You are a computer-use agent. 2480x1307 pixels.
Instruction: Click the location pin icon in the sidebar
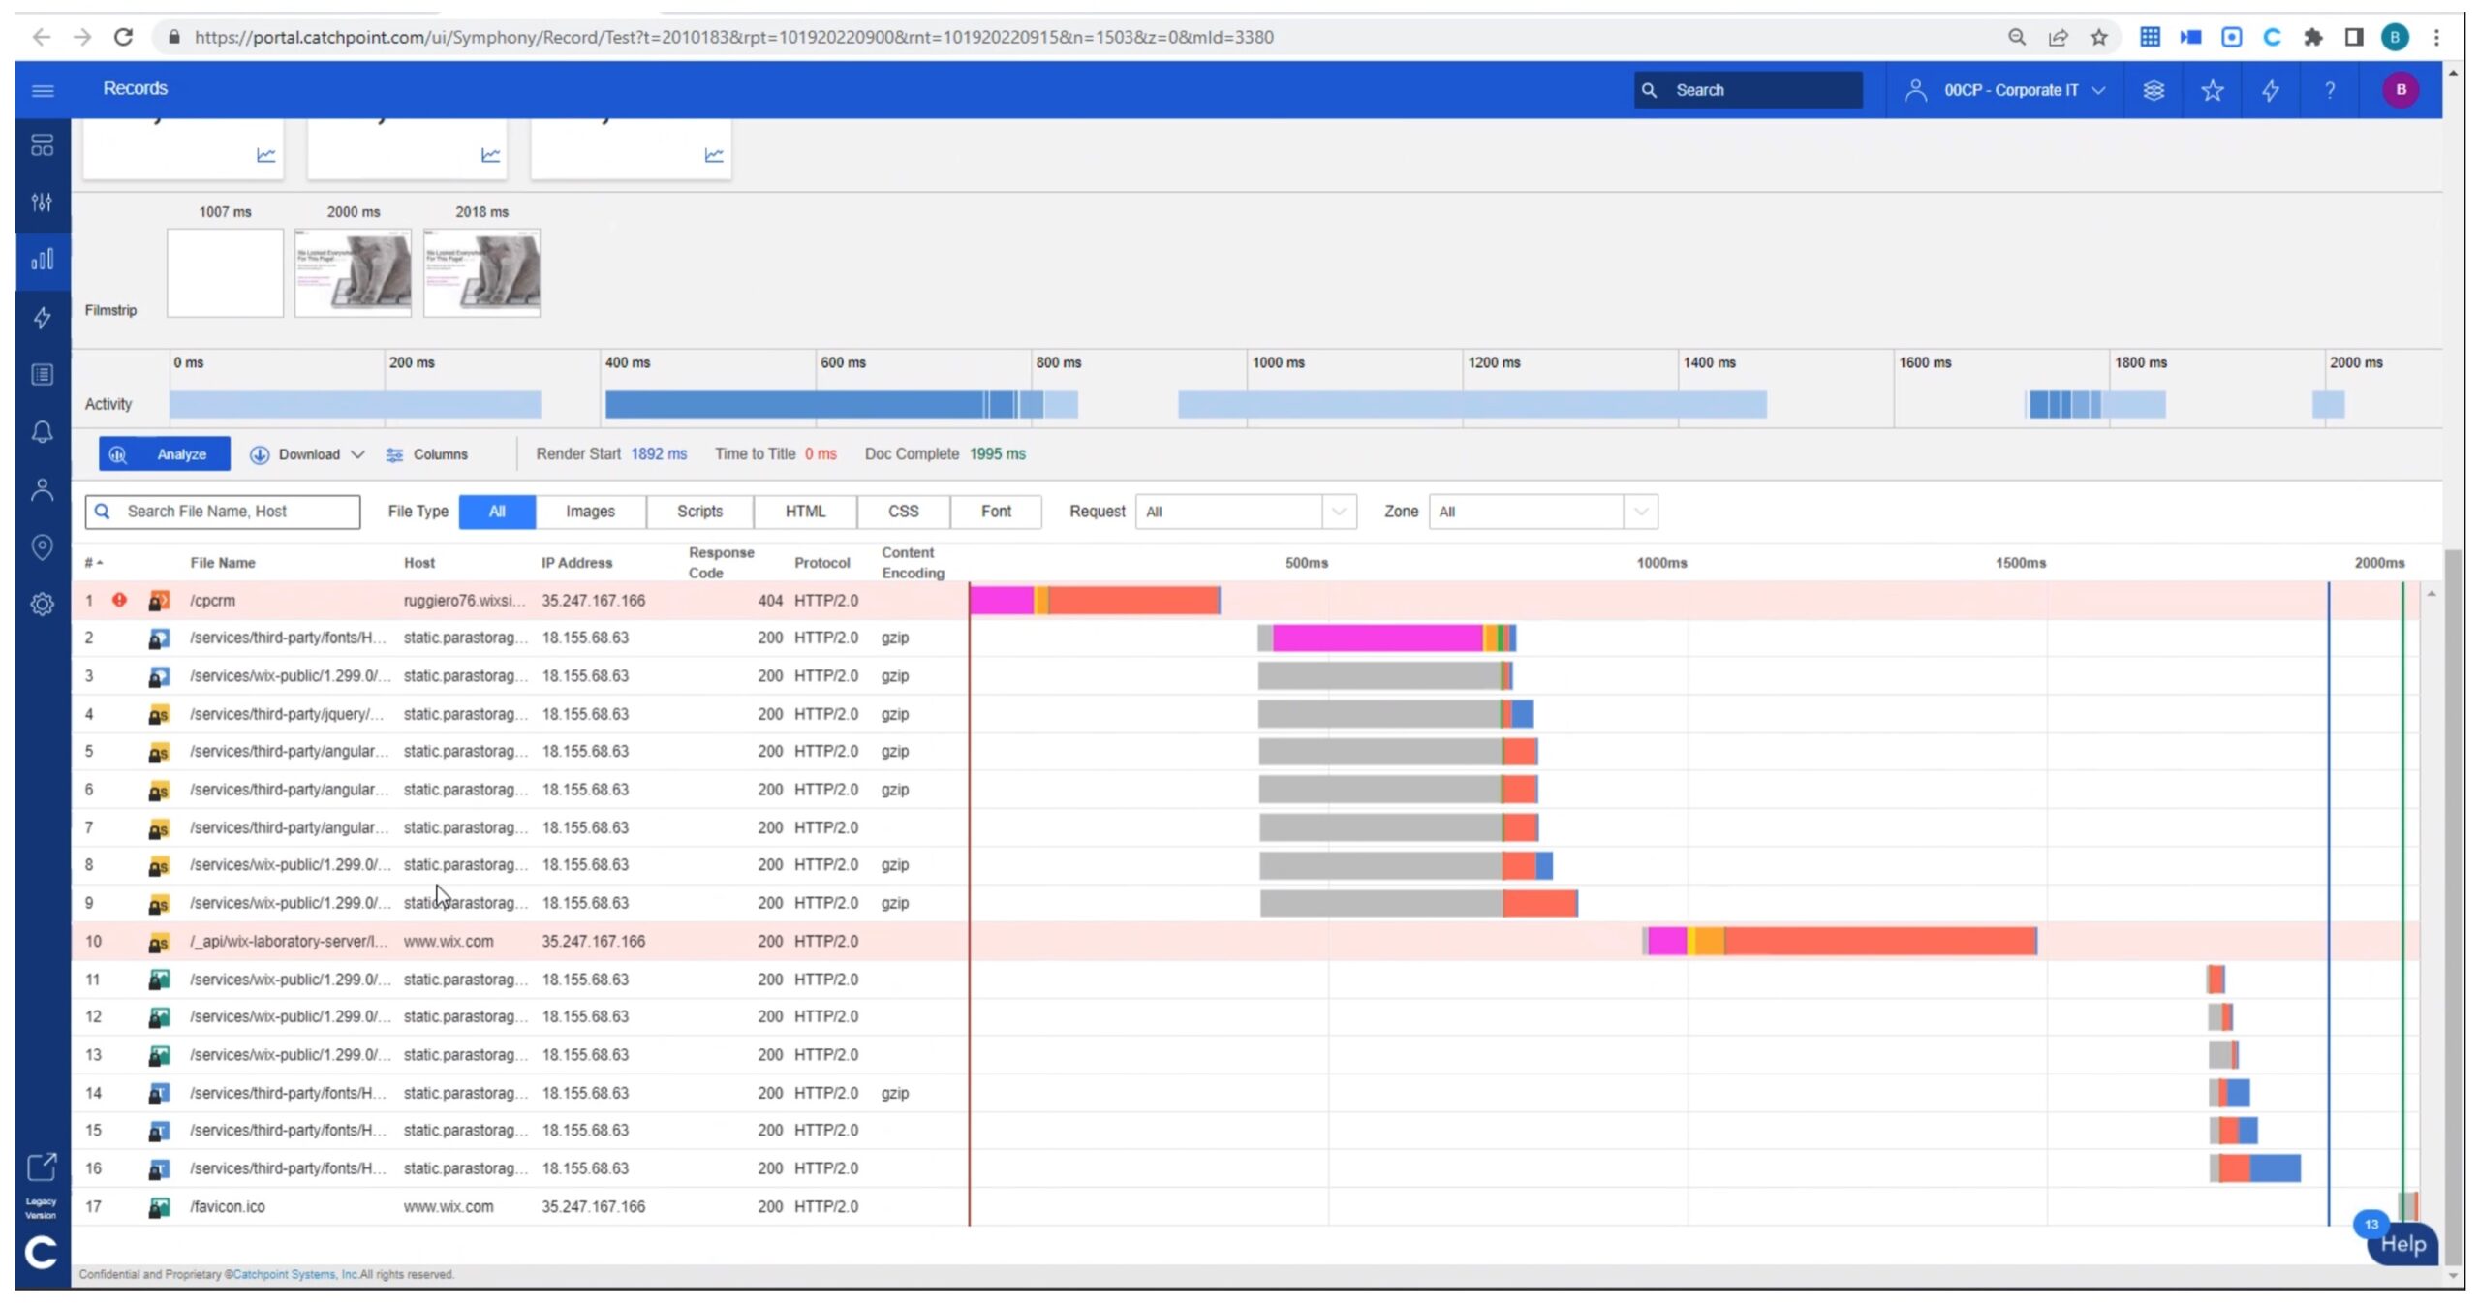tap(42, 546)
